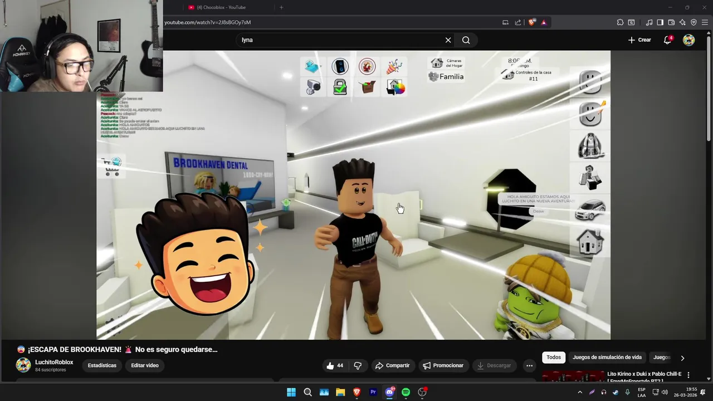
Task: Open the YouTube account avatar menu
Action: pos(689,40)
